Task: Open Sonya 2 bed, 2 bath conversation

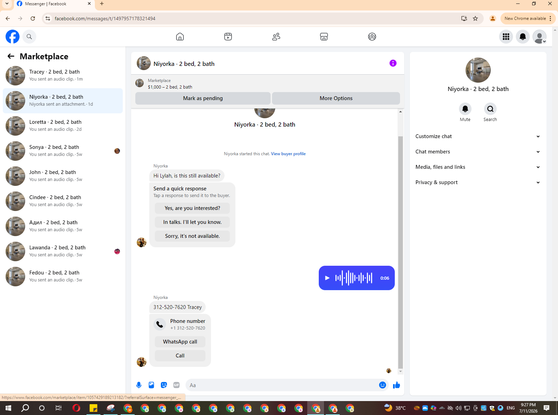Action: pyautogui.click(x=63, y=151)
